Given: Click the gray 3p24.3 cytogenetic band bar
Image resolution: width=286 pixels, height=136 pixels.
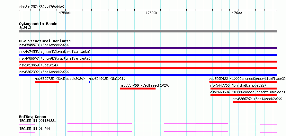Looking at the screenshot, I should [148, 31].
